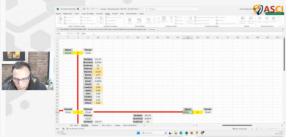Switch to the Inserir tab

(77, 14)
